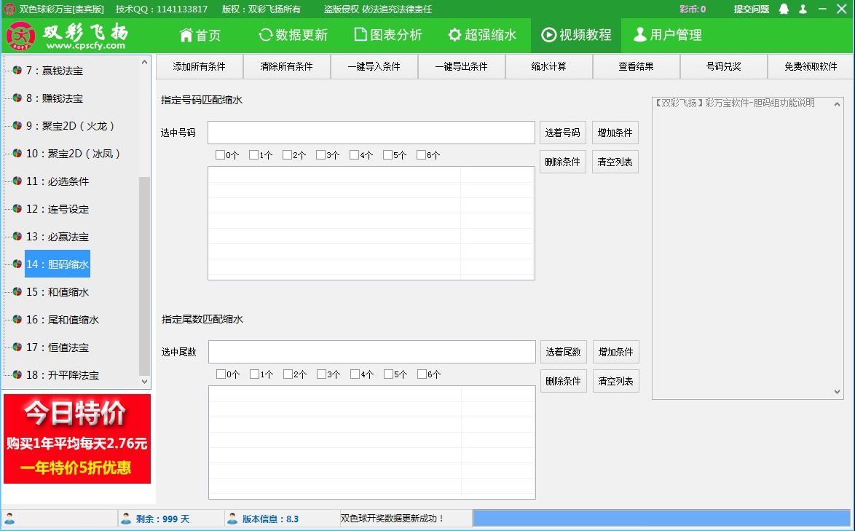Click the sidebar scroll-down arrow
Image resolution: width=855 pixels, height=531 pixels.
pyautogui.click(x=144, y=381)
